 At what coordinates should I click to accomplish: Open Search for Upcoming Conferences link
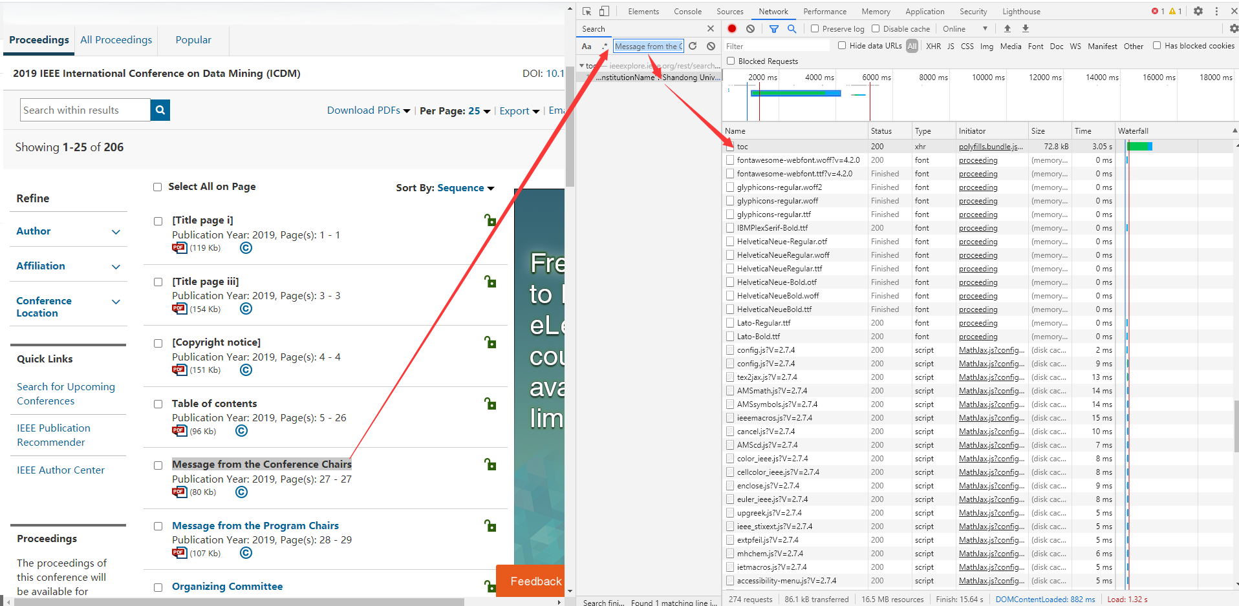coord(66,393)
